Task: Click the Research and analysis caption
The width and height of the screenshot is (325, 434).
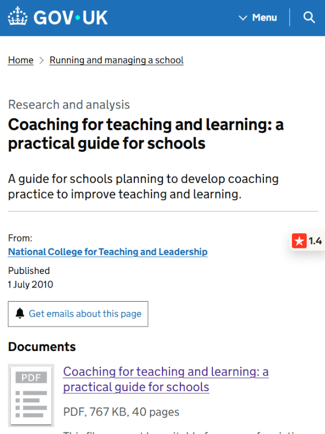Action: (x=69, y=105)
